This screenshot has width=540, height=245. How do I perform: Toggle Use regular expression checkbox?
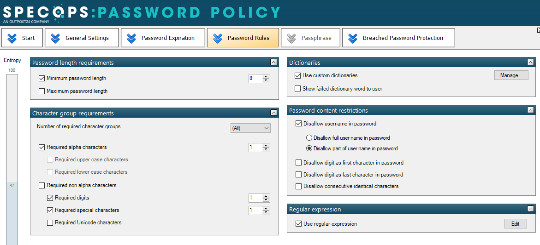tap(298, 224)
